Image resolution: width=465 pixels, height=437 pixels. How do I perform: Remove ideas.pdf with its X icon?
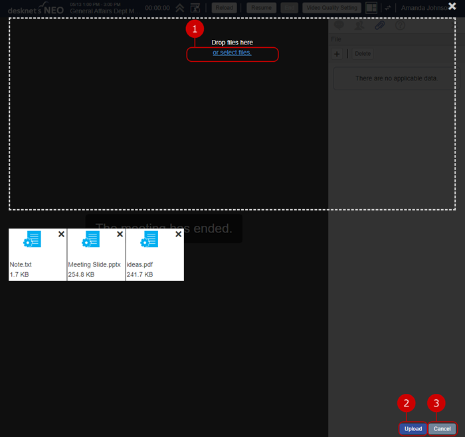pyautogui.click(x=179, y=234)
